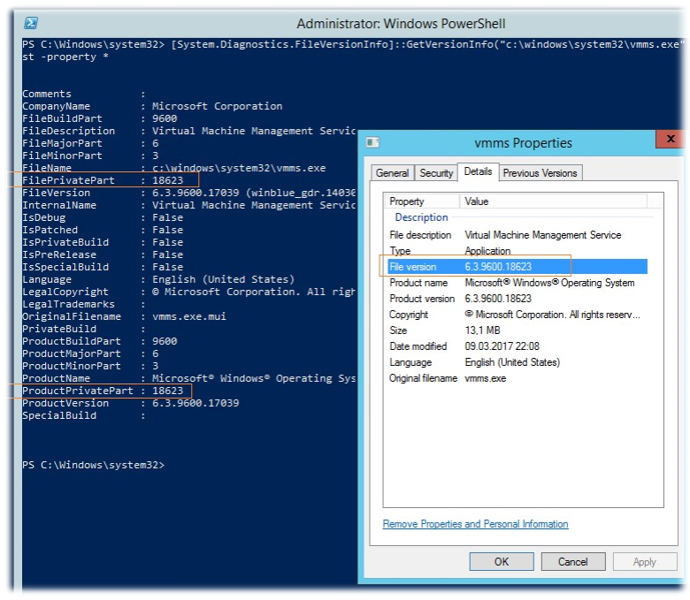
Task: Select the File description row
Action: click(x=517, y=235)
